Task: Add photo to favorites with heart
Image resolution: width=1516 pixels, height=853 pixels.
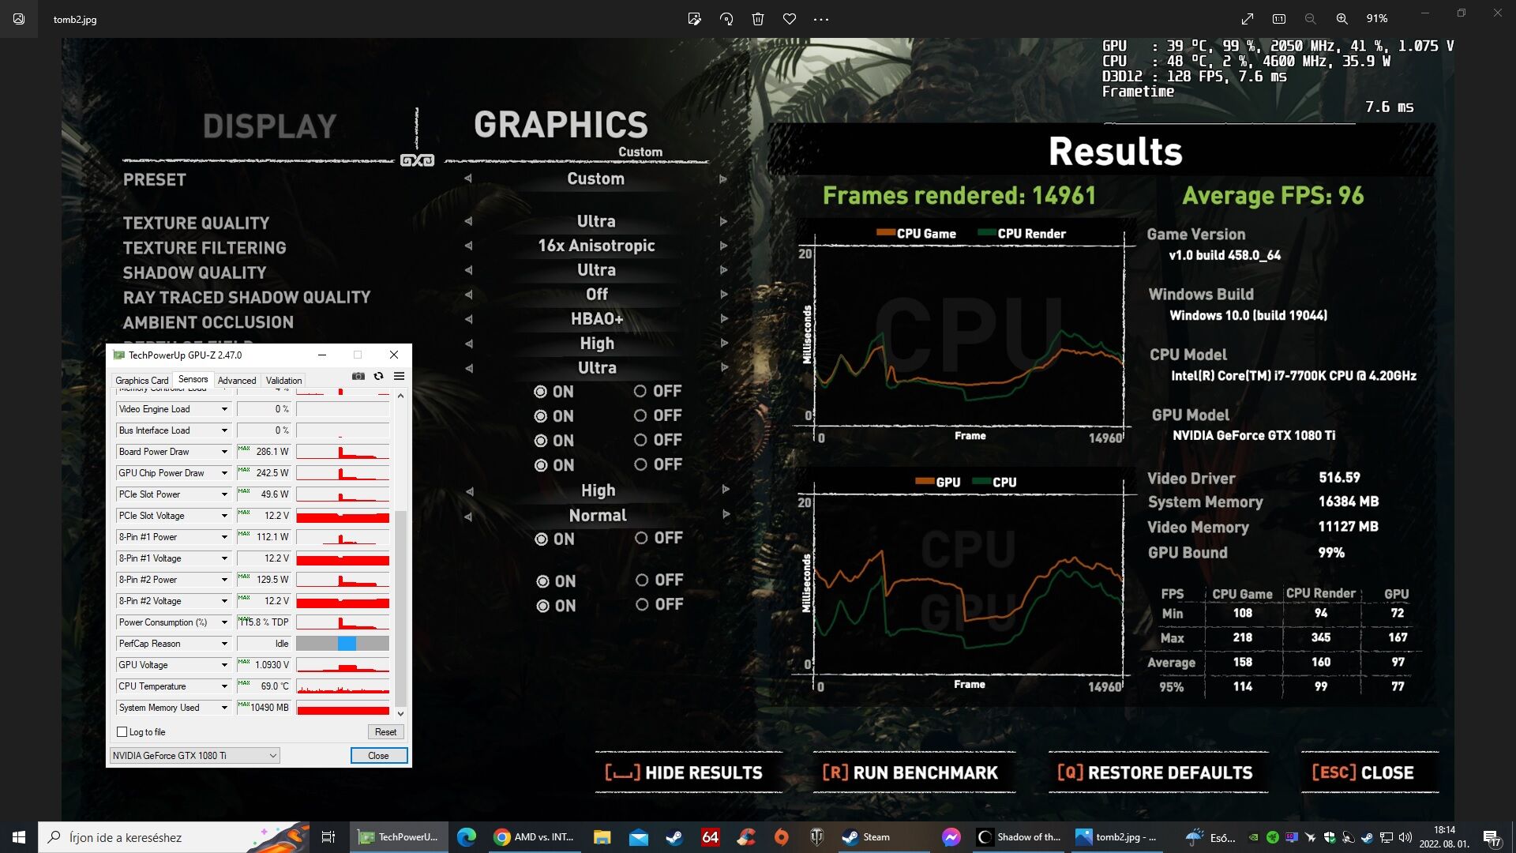Action: click(x=790, y=19)
